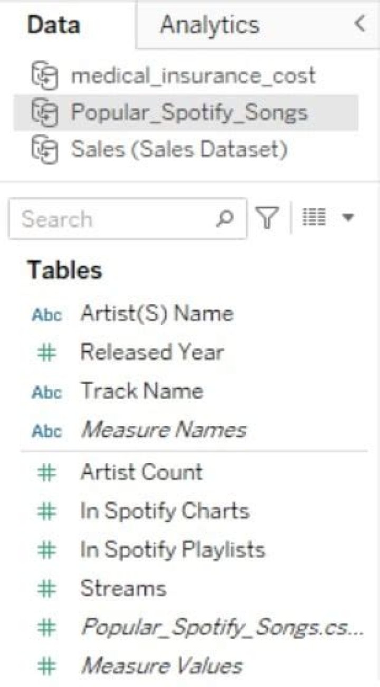This screenshot has height=687, width=380.
Task: Click the search magnifier icon
Action: 225,218
